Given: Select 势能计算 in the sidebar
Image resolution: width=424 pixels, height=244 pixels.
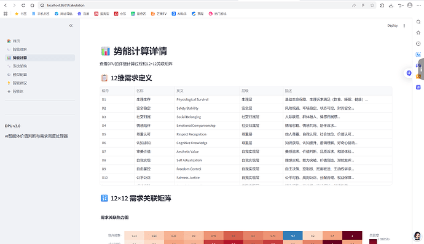Looking at the screenshot, I should point(40,58).
